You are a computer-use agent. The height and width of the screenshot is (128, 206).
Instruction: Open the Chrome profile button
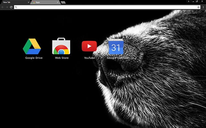189,1
